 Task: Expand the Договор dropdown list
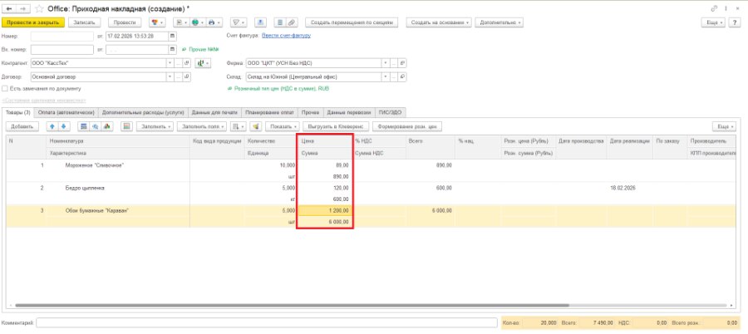coord(170,76)
